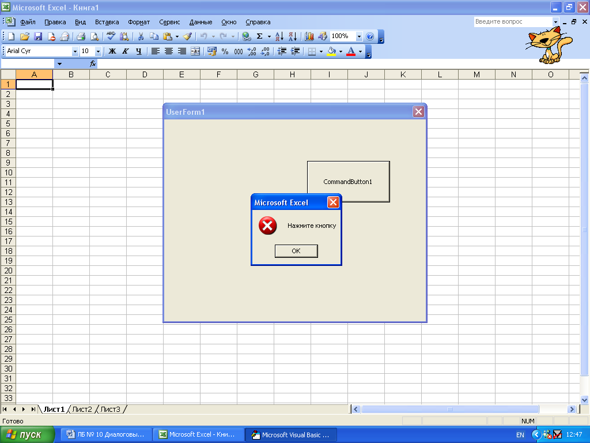This screenshot has width=590, height=443.
Task: Click the AutoSum sigma icon
Action: (x=260, y=36)
